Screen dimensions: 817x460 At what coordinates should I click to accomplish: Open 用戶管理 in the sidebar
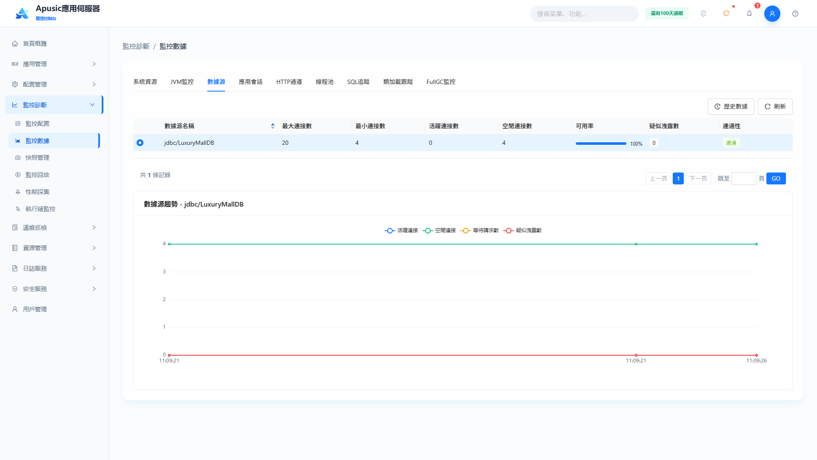tap(54, 309)
